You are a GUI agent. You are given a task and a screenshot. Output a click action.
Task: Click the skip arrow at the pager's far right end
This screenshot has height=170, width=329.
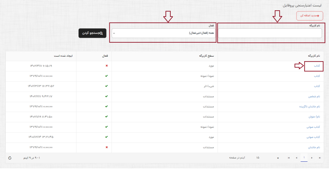(320, 158)
